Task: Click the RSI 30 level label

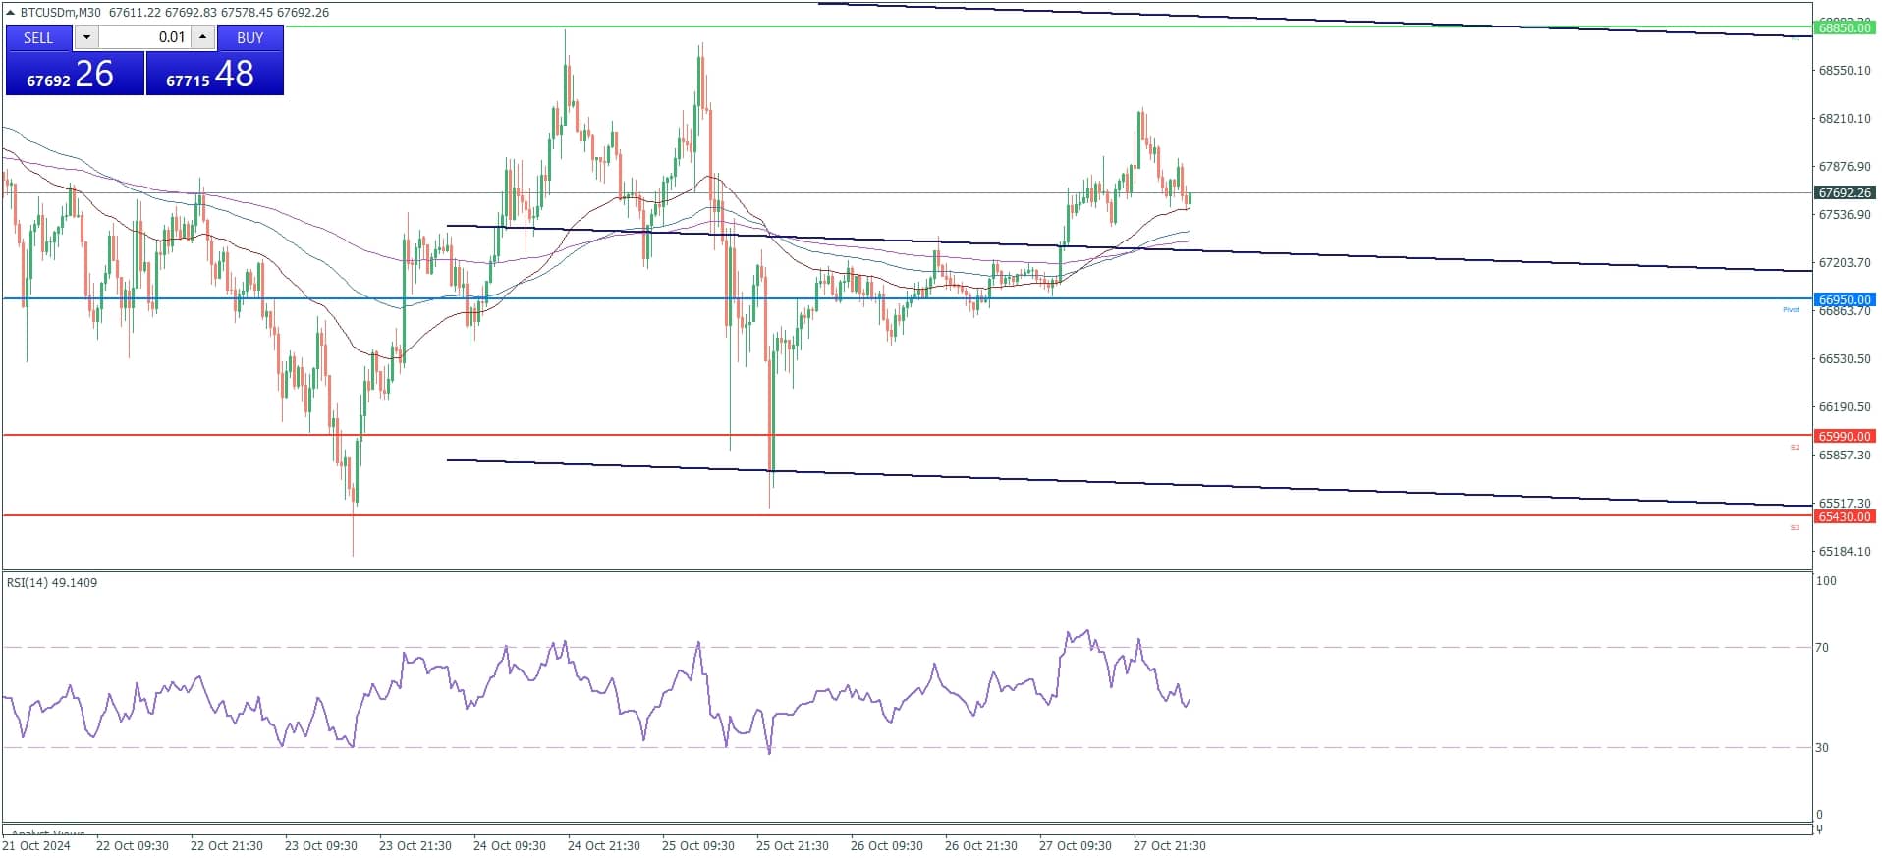Action: [x=1822, y=748]
